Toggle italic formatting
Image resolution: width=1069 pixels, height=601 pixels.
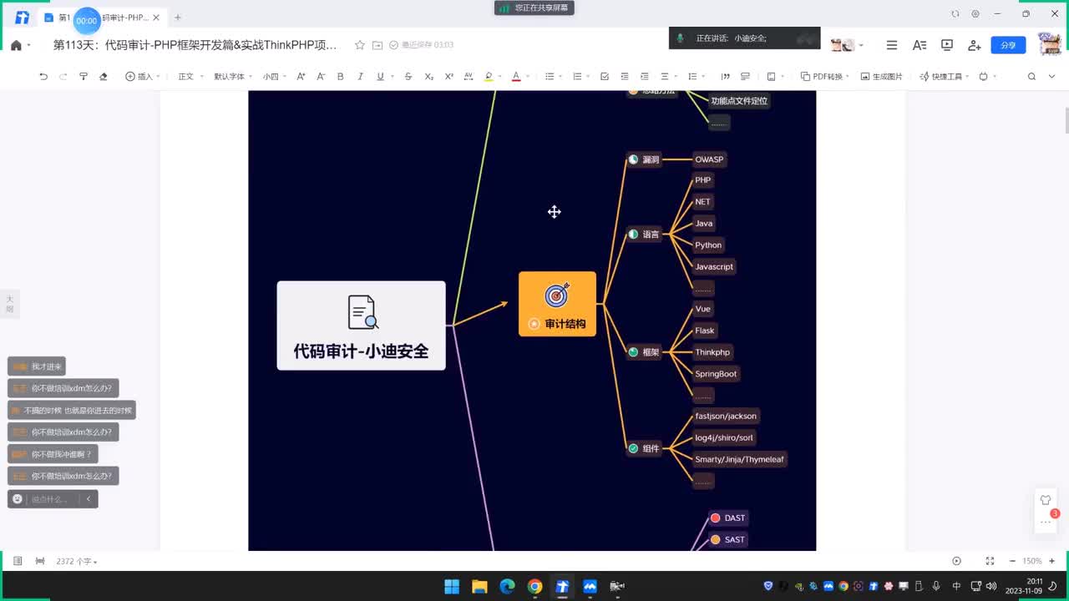click(x=360, y=76)
